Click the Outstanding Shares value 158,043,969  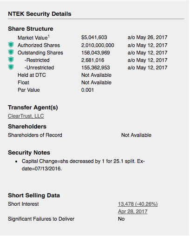click(x=96, y=53)
